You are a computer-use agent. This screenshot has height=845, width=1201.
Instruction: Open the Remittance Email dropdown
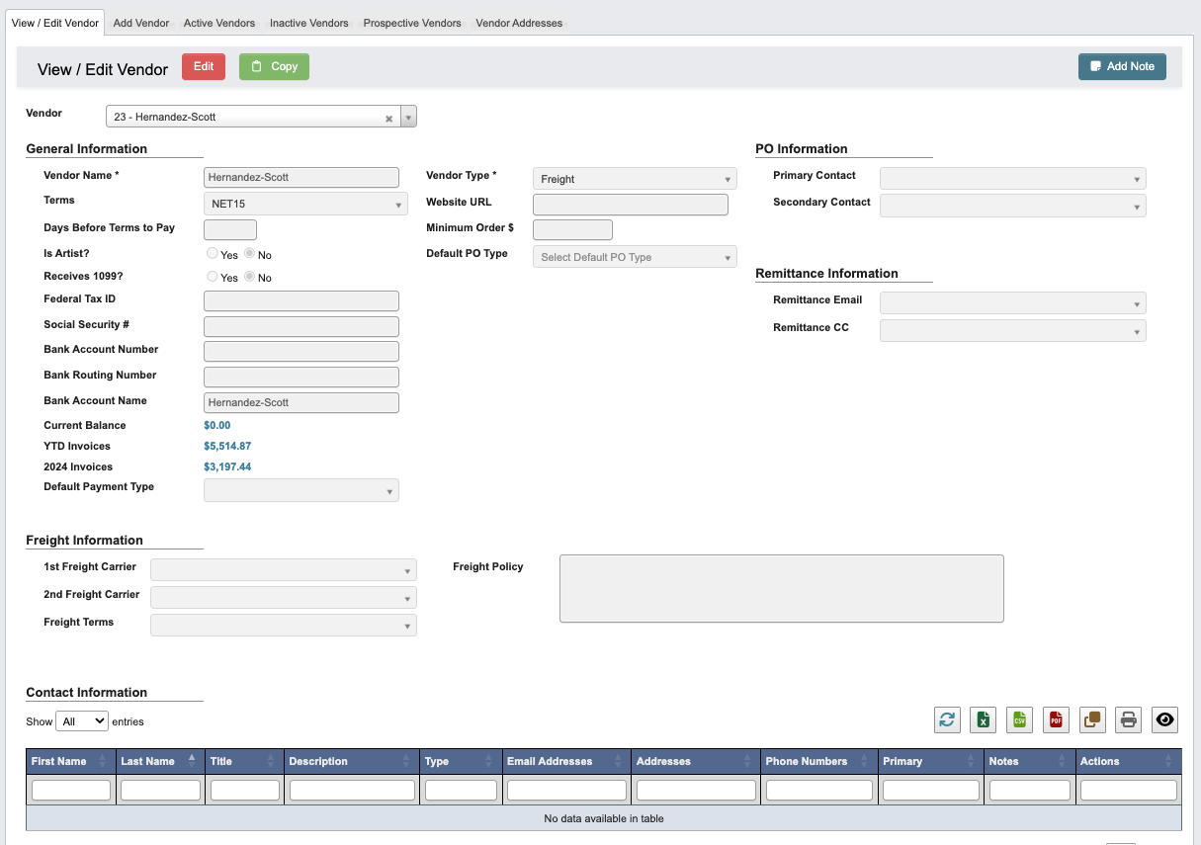point(1013,303)
